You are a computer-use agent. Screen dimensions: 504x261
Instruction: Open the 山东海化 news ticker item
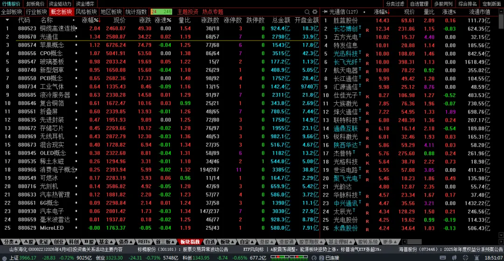pos(66,249)
